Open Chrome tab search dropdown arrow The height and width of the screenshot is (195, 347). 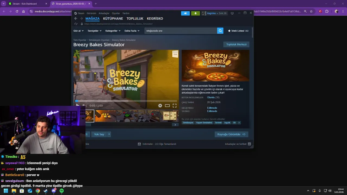pyautogui.click(x=4, y=4)
